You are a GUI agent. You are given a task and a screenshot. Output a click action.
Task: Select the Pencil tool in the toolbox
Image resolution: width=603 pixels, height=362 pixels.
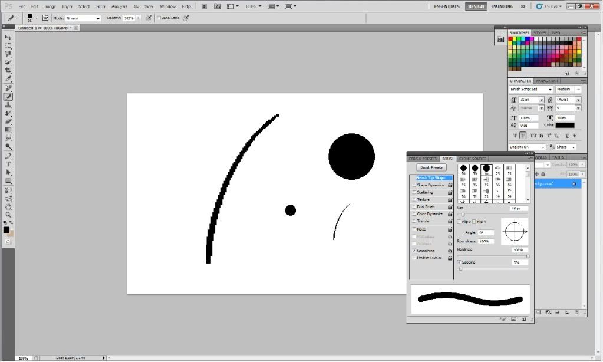[8, 97]
